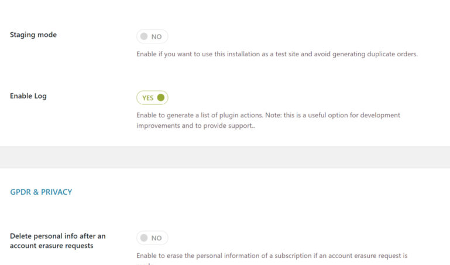Click the gray knob on Staging mode switch
This screenshot has width=450, height=265.
click(x=144, y=36)
